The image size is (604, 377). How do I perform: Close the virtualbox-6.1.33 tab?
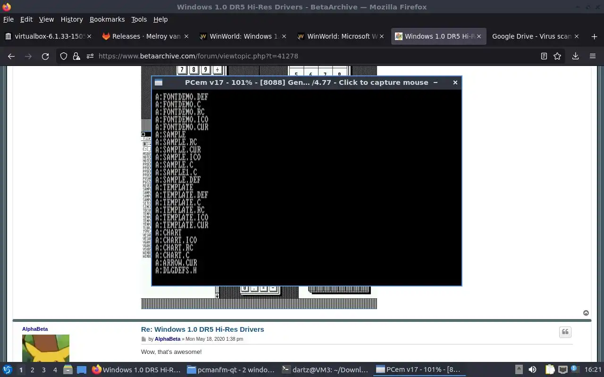tap(90, 36)
